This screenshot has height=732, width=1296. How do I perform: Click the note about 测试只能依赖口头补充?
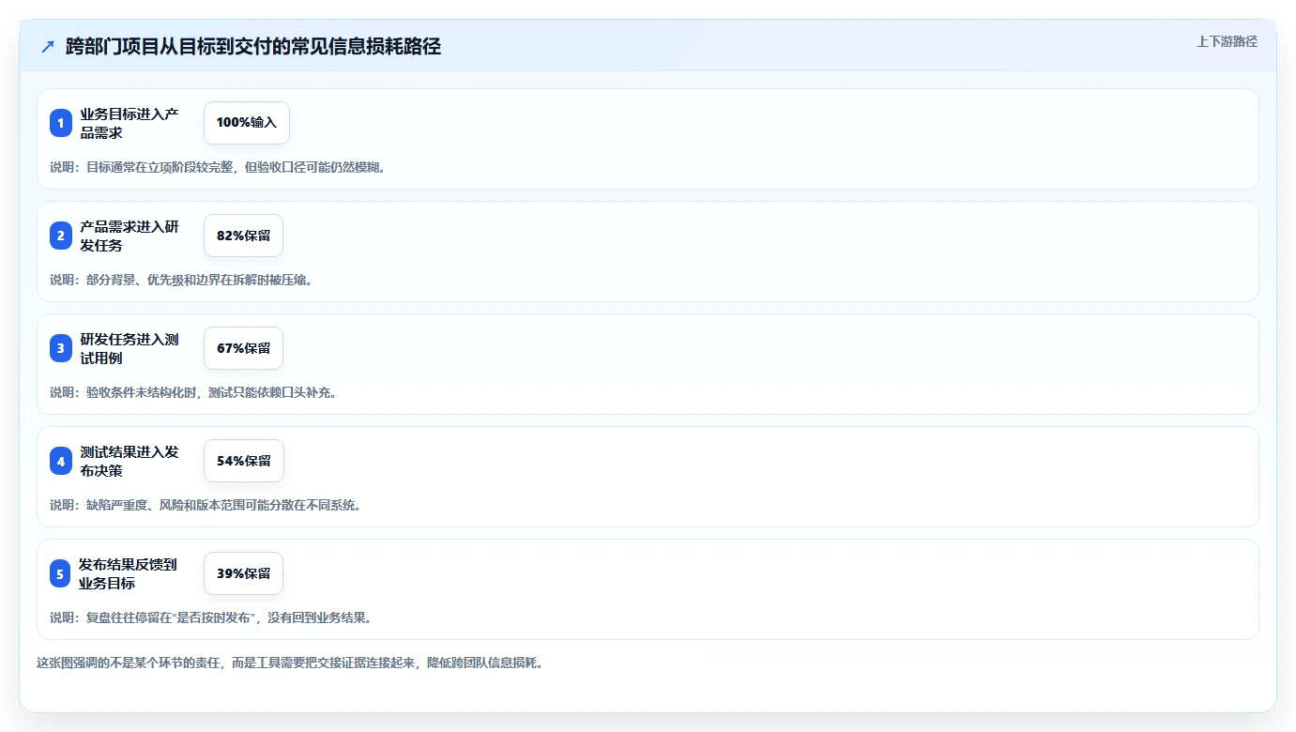pyautogui.click(x=193, y=392)
